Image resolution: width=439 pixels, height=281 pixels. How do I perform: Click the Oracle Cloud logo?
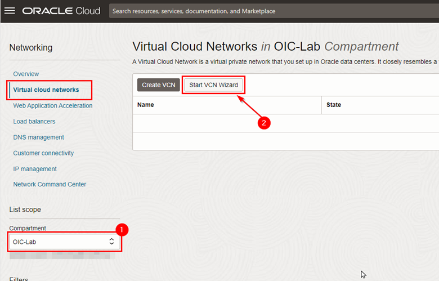coord(61,11)
